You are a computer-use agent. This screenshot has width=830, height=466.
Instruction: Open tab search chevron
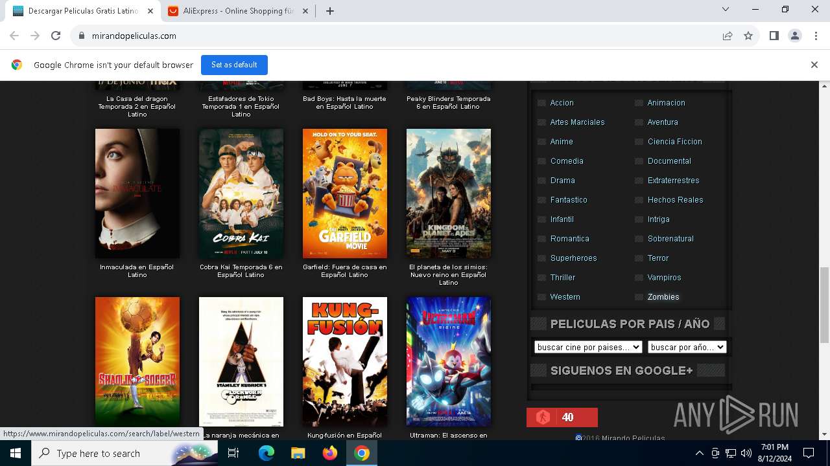point(726,10)
